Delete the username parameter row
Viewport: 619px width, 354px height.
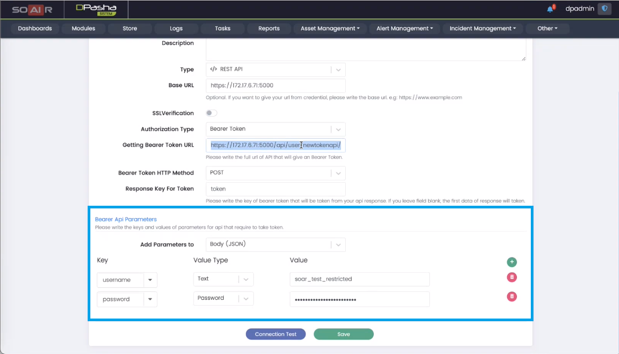coord(511,277)
